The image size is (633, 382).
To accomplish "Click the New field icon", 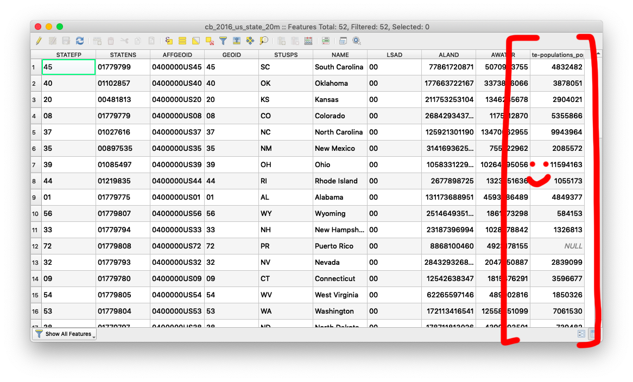I will click(x=281, y=41).
